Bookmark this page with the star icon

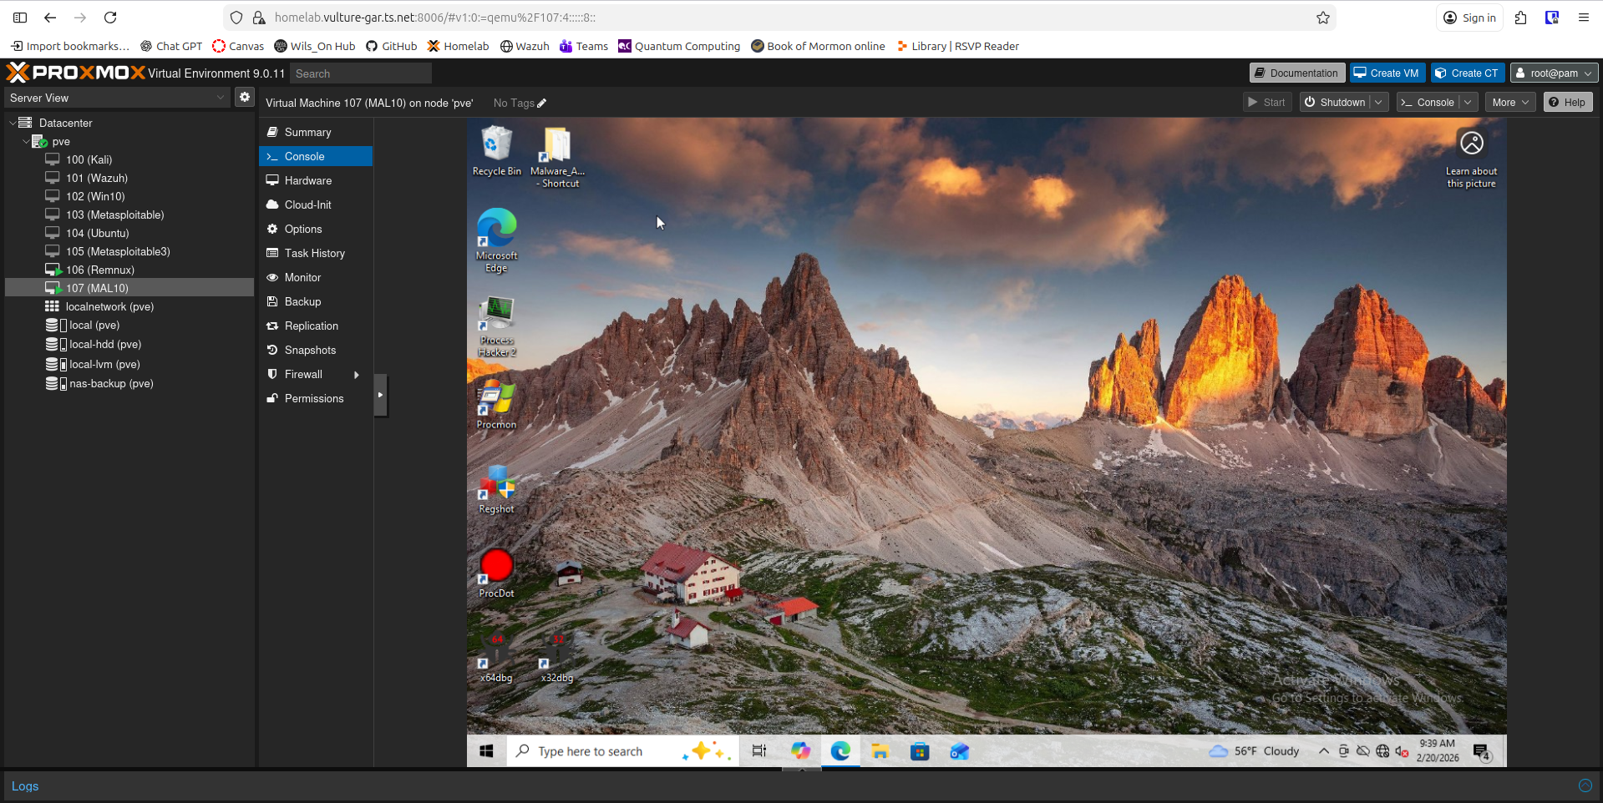(x=1323, y=18)
